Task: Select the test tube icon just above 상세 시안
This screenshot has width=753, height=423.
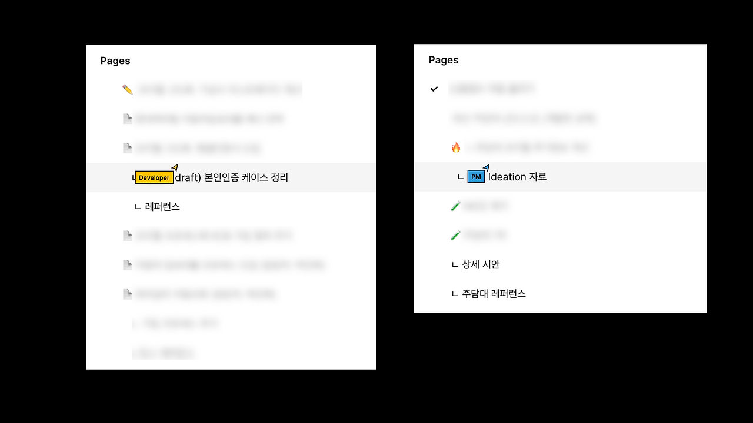Action: pos(455,235)
